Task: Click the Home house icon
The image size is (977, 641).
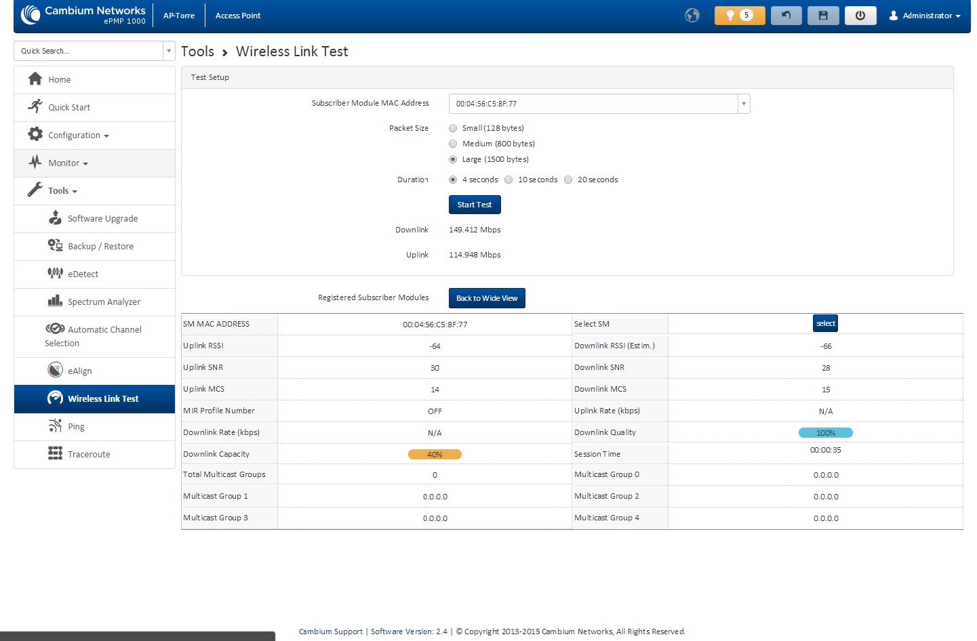Action: [x=35, y=79]
